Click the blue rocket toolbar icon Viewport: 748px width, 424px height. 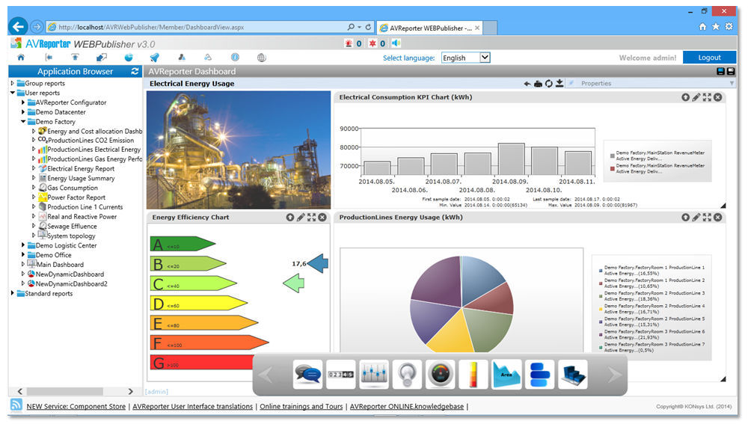point(155,58)
